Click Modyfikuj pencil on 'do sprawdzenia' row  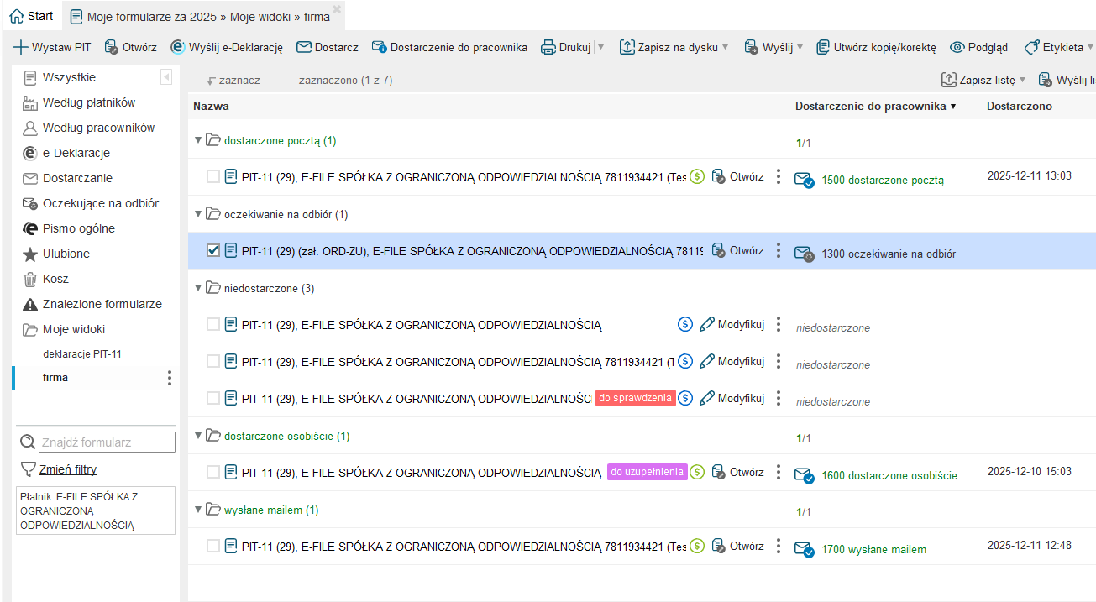(x=732, y=398)
